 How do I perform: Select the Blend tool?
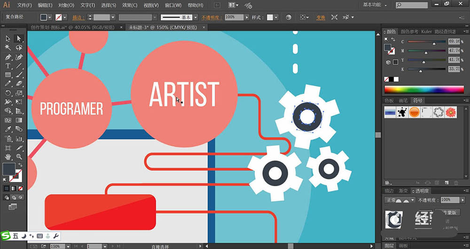[x=19, y=129]
